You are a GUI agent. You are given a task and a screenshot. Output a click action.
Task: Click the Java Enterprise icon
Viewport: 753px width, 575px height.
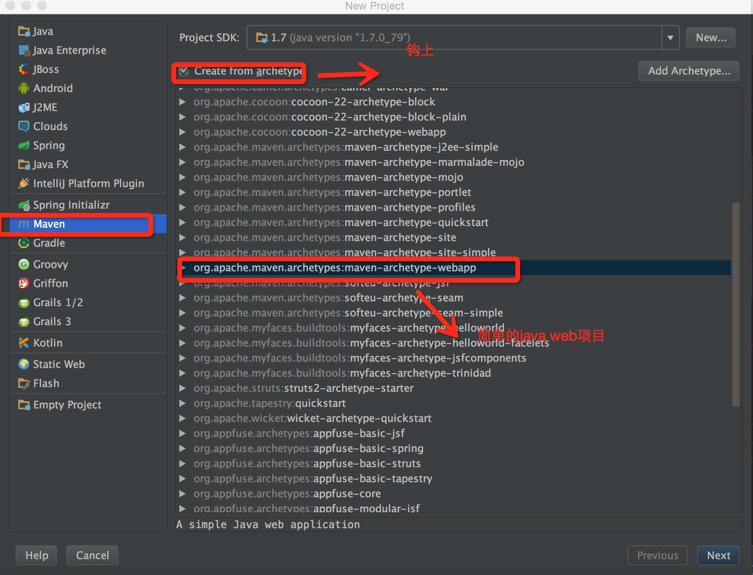click(x=24, y=50)
